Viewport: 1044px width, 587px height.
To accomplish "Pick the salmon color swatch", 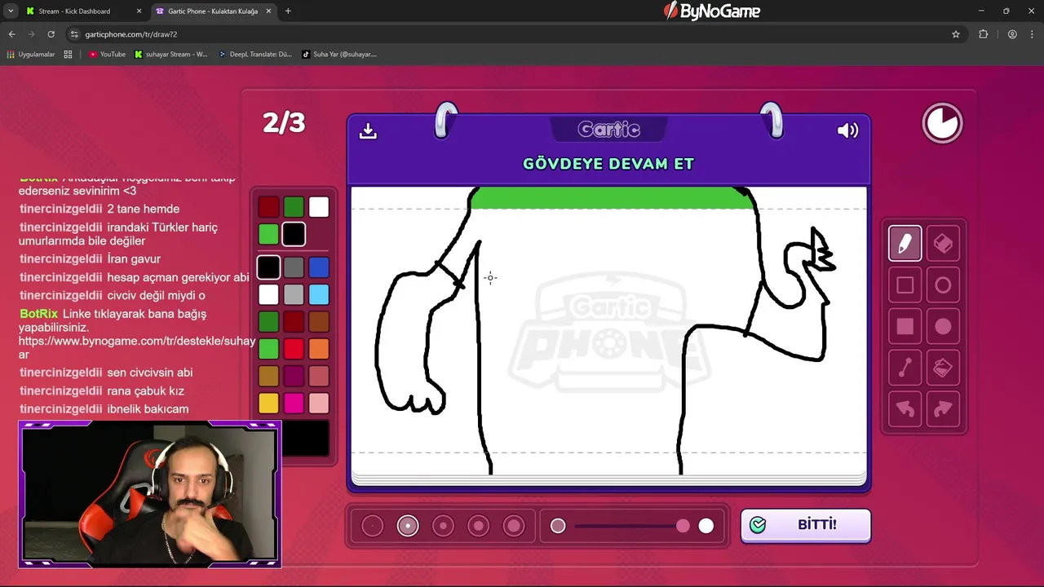I will click(319, 376).
